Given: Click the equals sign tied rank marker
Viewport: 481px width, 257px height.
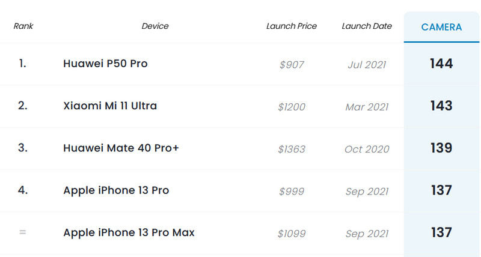Looking at the screenshot, I should tap(23, 232).
